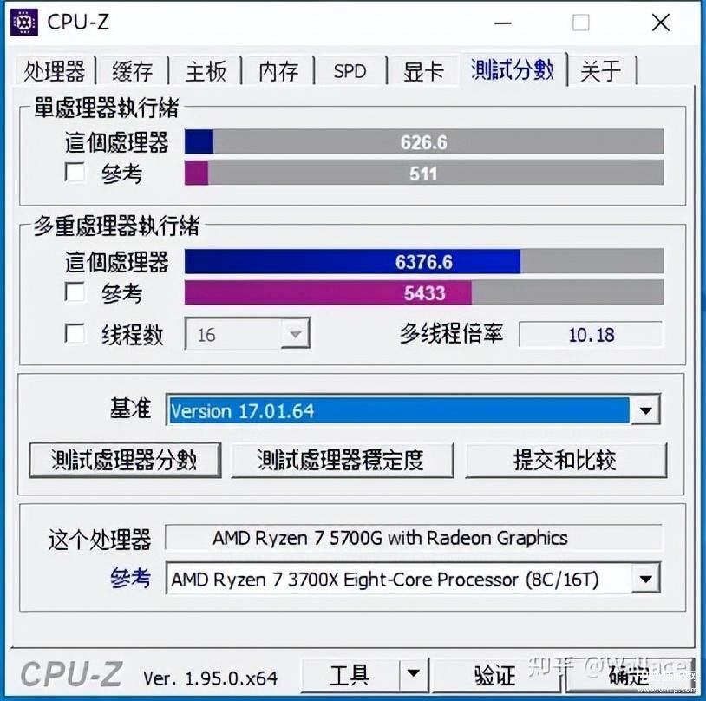This screenshot has width=706, height=701.
Task: Open the tools dropdown arrow beside 工具
Action: point(414,674)
